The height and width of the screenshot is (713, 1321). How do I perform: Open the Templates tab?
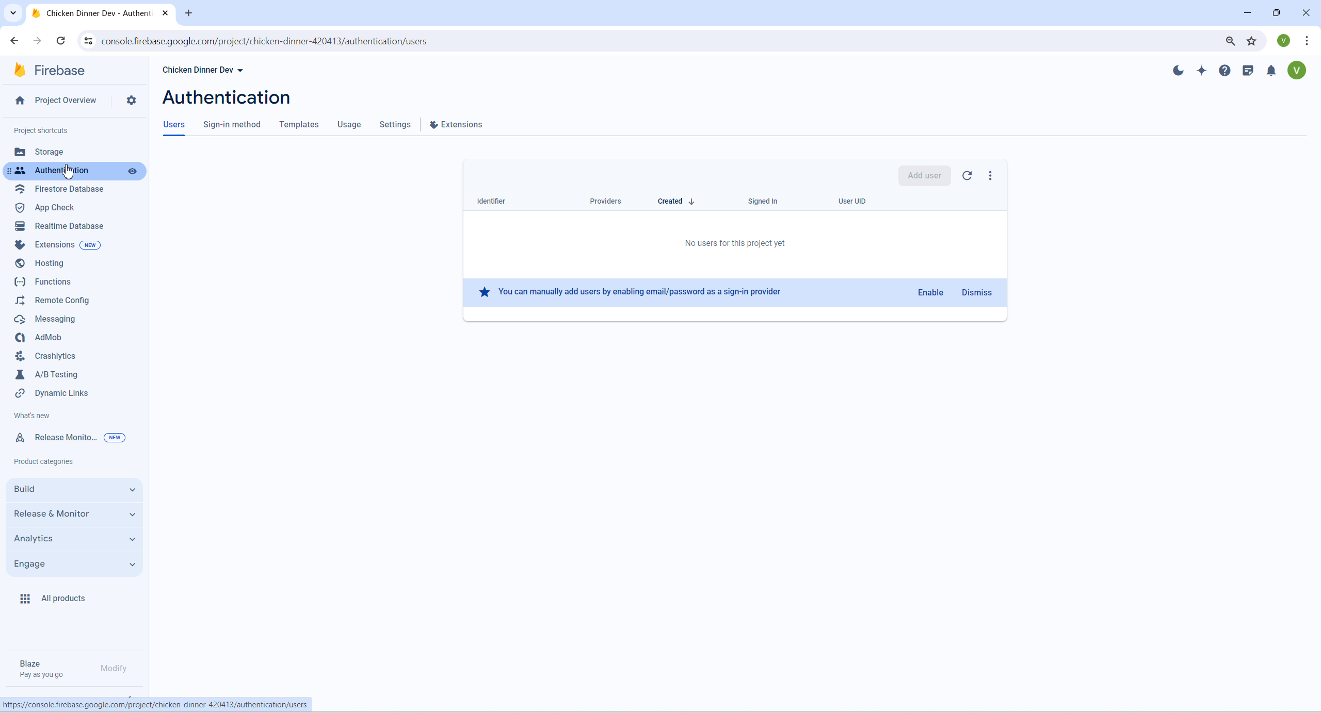pyautogui.click(x=299, y=124)
